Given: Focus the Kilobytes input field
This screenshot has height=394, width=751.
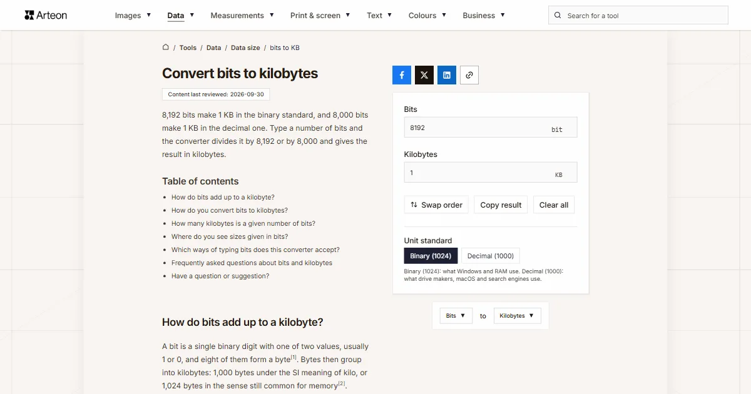Looking at the screenshot, I should pos(491,172).
